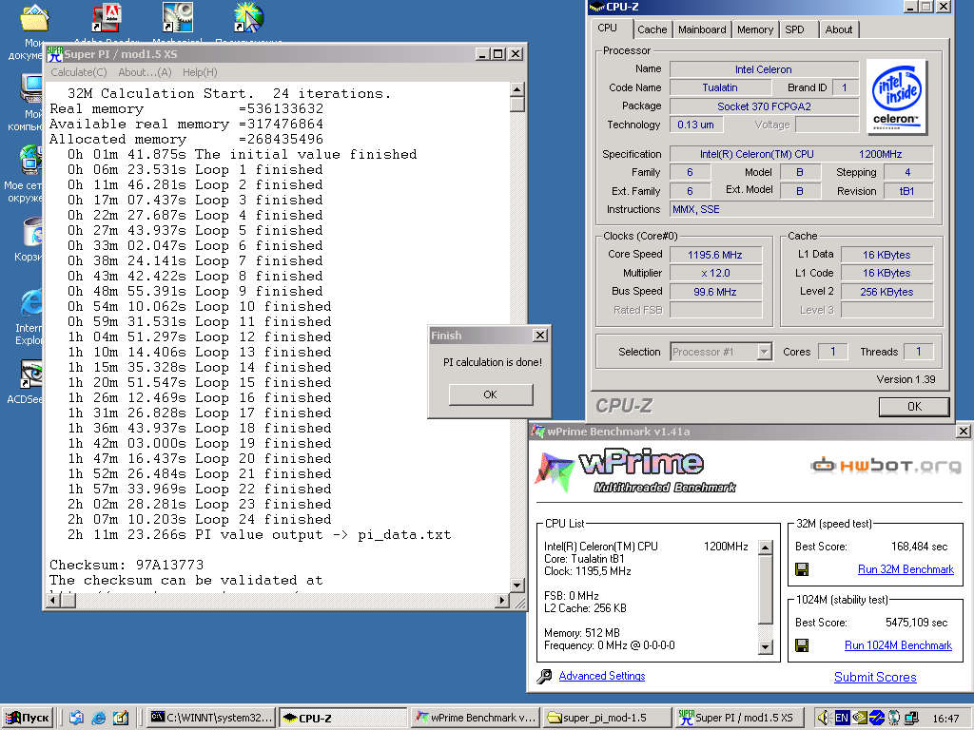Click the Name field Intel Celeron
Image resolution: width=974 pixels, height=730 pixels.
[764, 69]
